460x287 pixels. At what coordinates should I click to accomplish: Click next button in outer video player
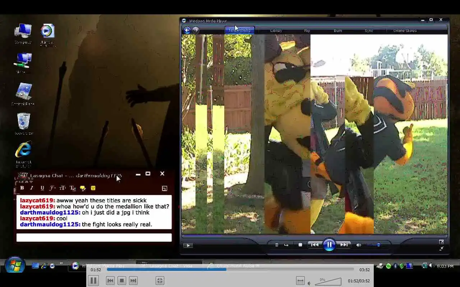click(x=133, y=281)
